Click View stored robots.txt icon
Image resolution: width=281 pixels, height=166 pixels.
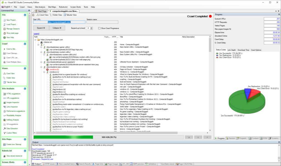click(4, 156)
